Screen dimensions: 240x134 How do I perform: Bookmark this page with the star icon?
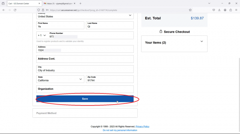point(190,10)
